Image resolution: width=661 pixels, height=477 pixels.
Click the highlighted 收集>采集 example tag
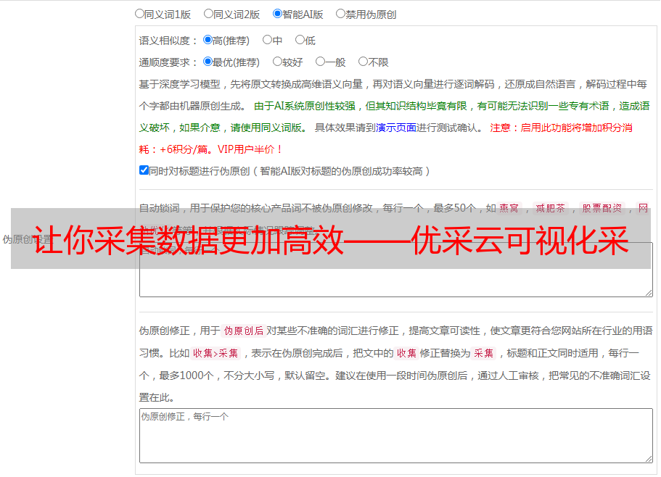point(215,353)
